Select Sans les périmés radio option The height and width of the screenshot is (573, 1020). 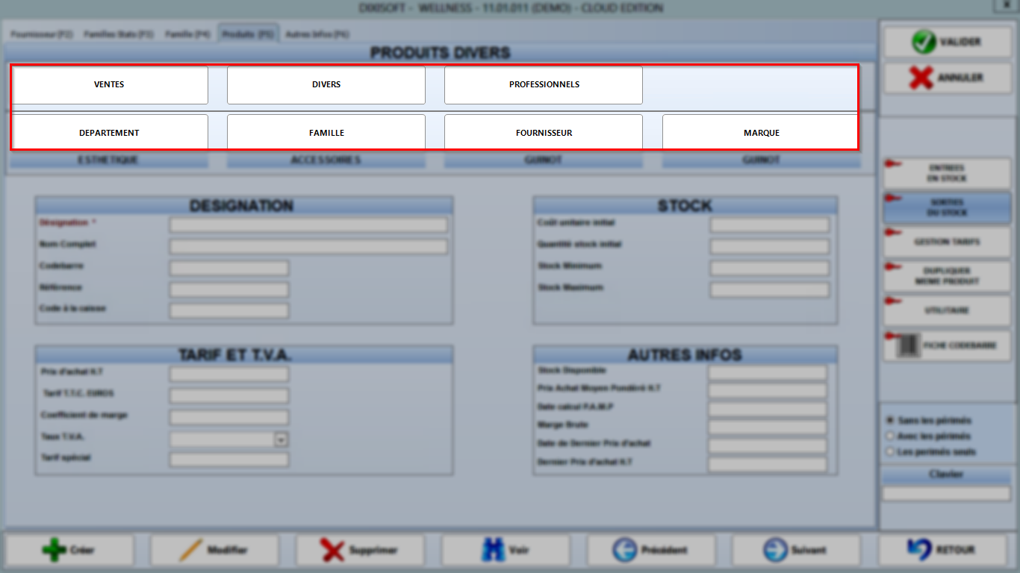[889, 420]
